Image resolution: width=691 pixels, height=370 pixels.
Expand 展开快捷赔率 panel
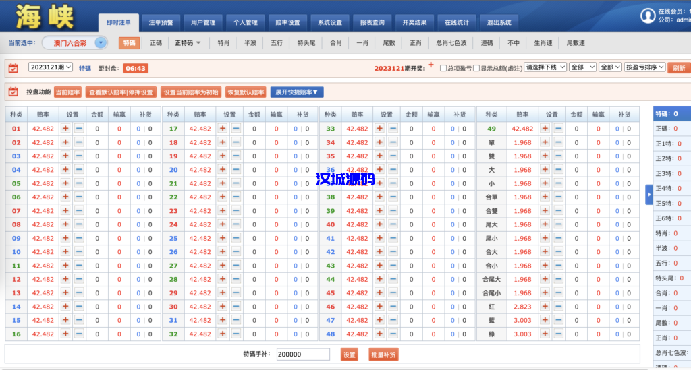297,92
